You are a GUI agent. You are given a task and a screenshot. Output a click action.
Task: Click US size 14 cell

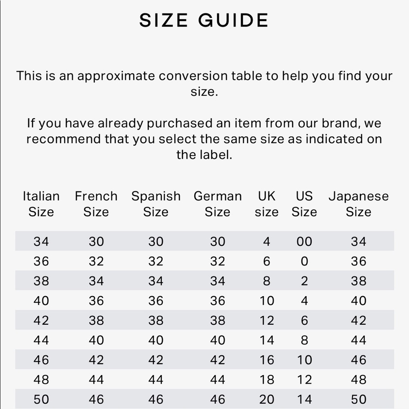304,399
